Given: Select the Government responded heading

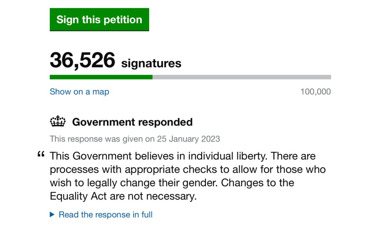Looking at the screenshot, I should [x=132, y=122].
